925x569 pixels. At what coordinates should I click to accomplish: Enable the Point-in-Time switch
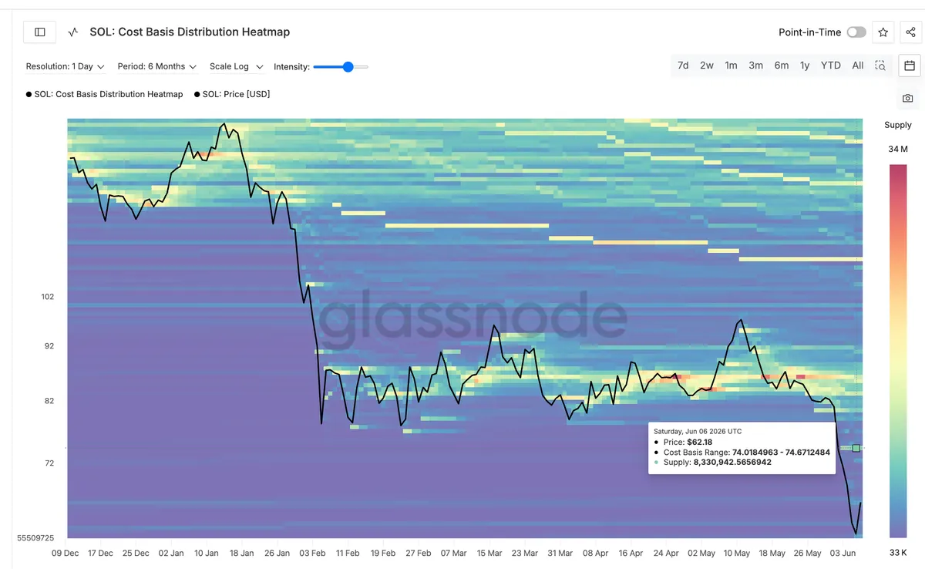point(856,32)
